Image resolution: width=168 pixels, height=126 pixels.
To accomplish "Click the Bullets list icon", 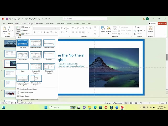I will pos(73,28).
